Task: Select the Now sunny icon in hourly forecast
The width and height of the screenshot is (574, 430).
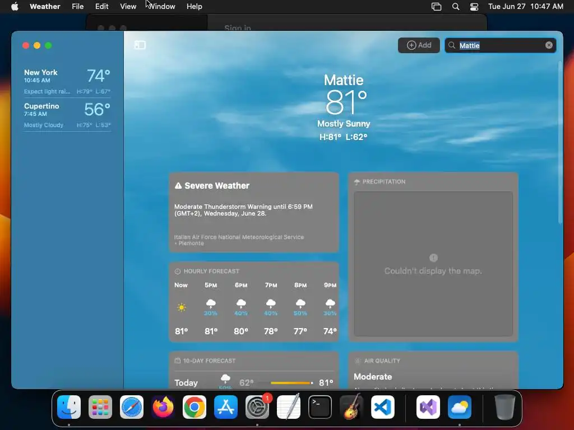Action: tap(181, 307)
